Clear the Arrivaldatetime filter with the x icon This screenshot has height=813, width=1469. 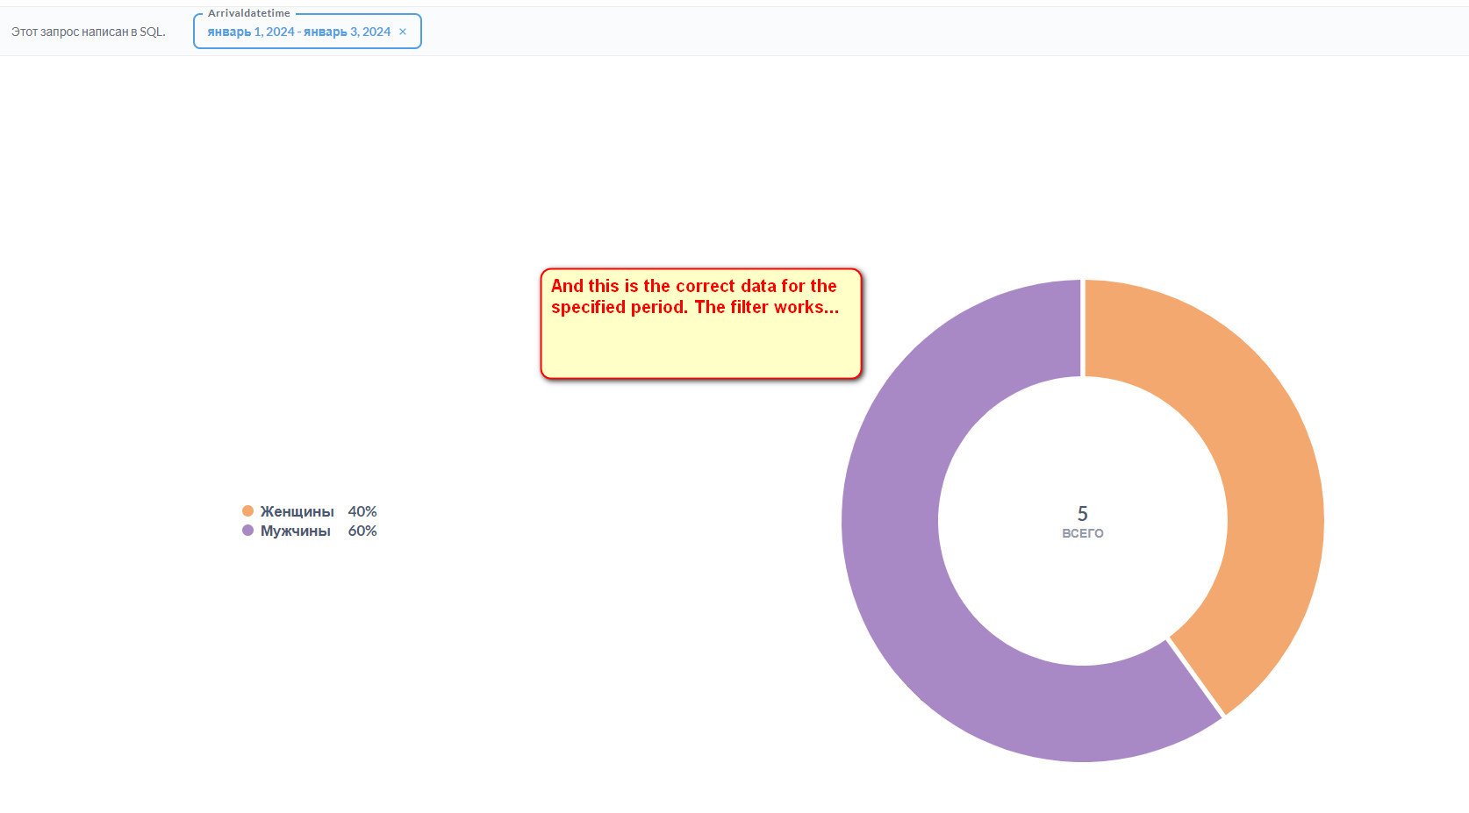click(403, 32)
